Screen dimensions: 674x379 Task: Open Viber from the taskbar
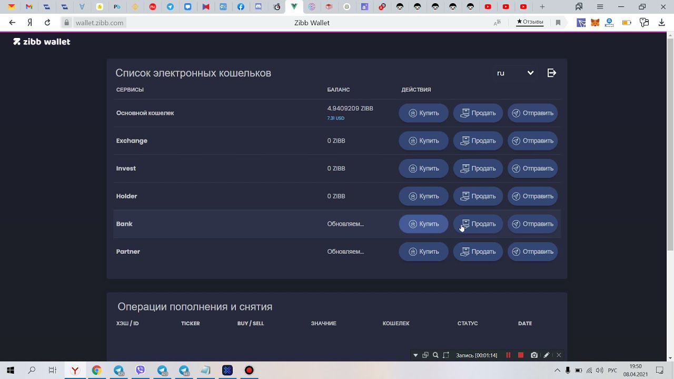[x=140, y=370]
